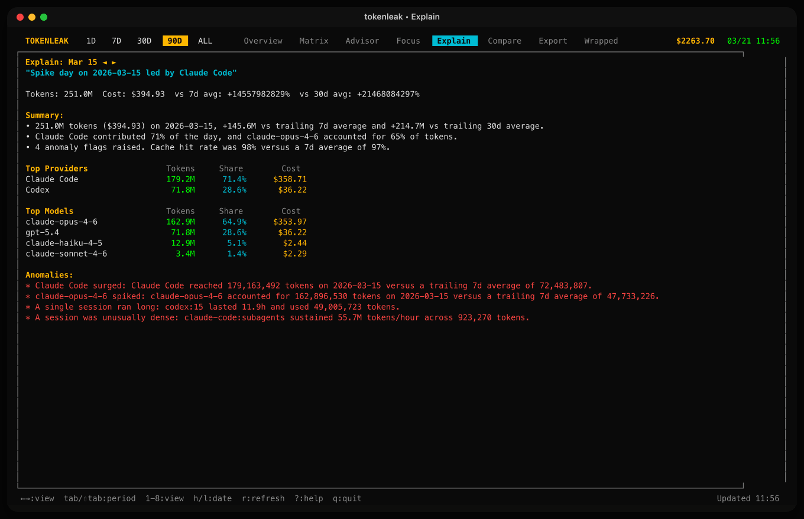
Task: Click the Explain tab
Action: [455, 41]
